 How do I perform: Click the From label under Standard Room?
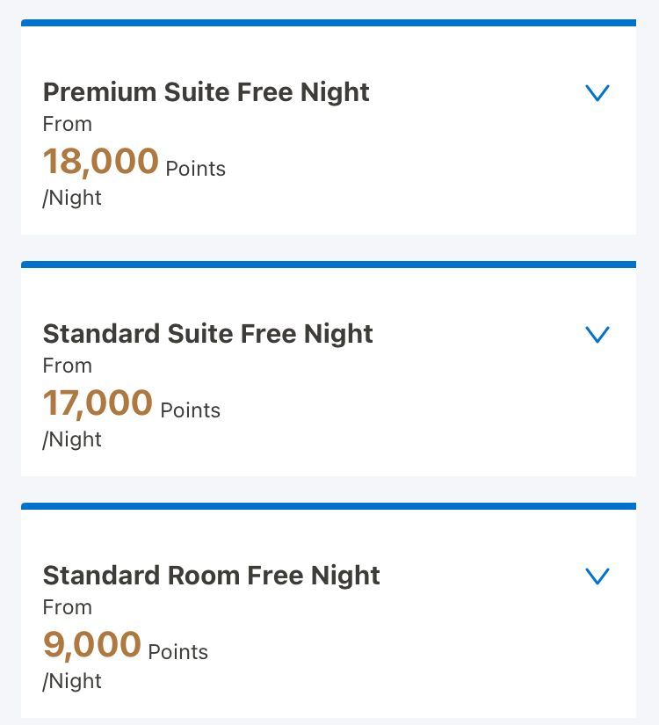[x=68, y=607]
